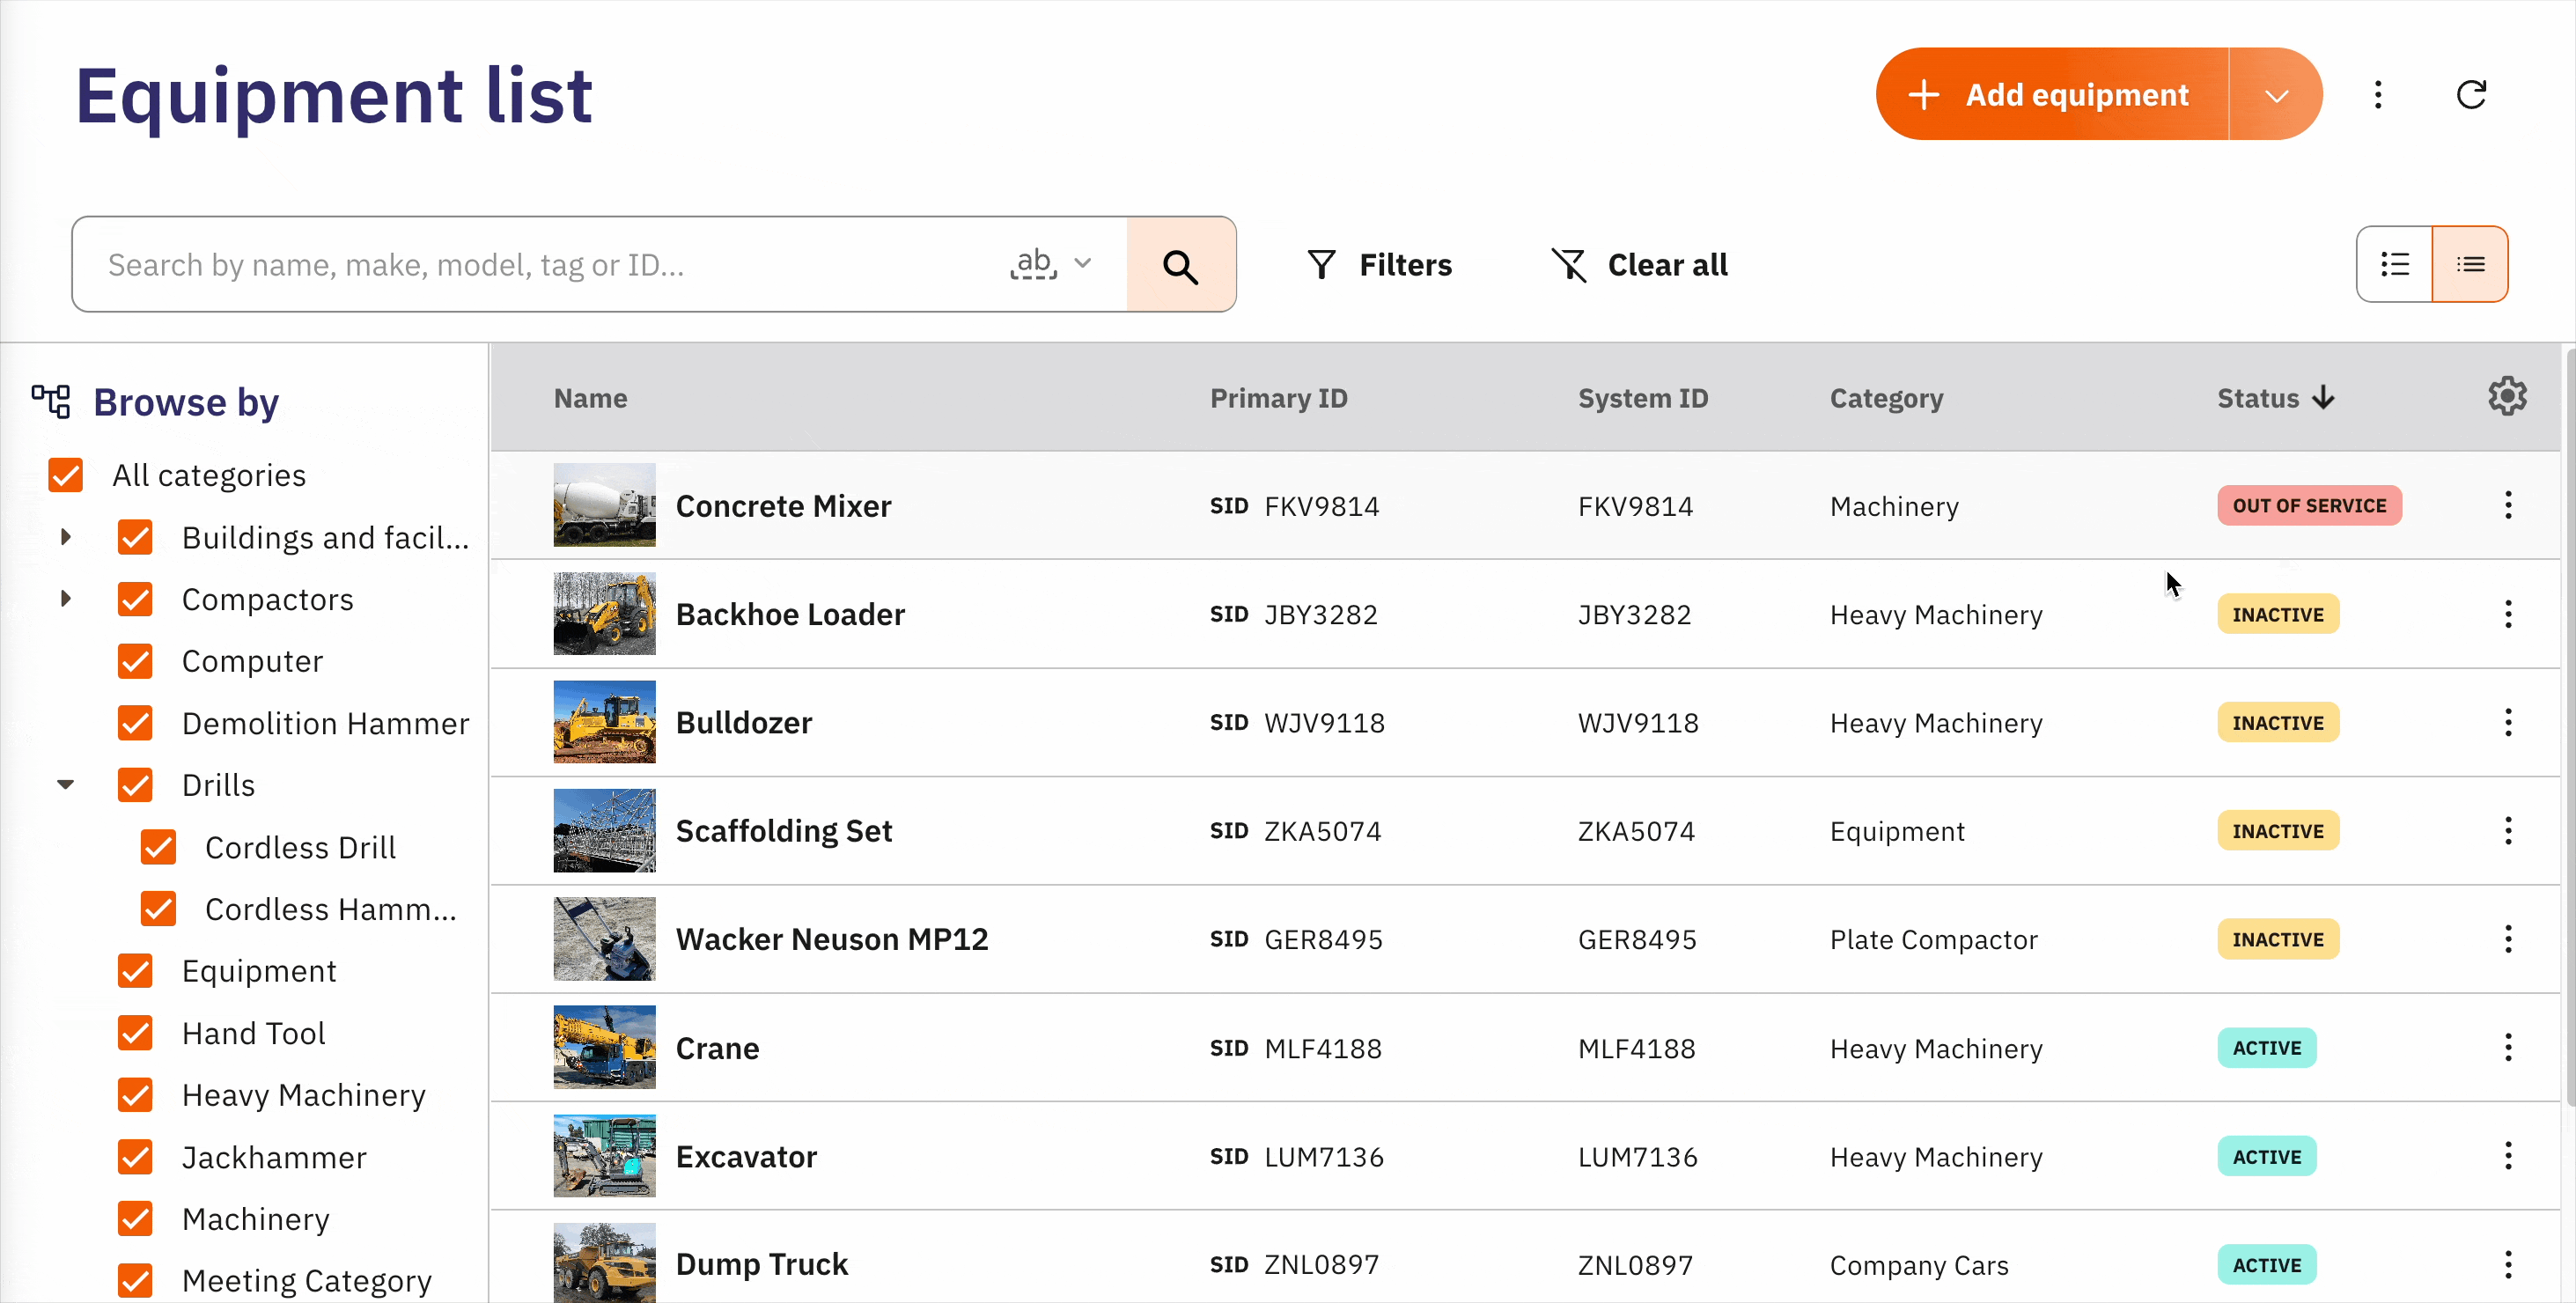Screen dimensions: 2576x1303
Task: Uncheck Buildings and facilities category
Action: pyautogui.click(x=135, y=537)
